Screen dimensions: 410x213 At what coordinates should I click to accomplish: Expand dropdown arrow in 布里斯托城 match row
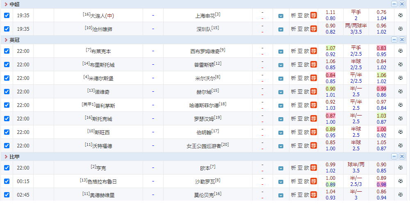pos(281,65)
